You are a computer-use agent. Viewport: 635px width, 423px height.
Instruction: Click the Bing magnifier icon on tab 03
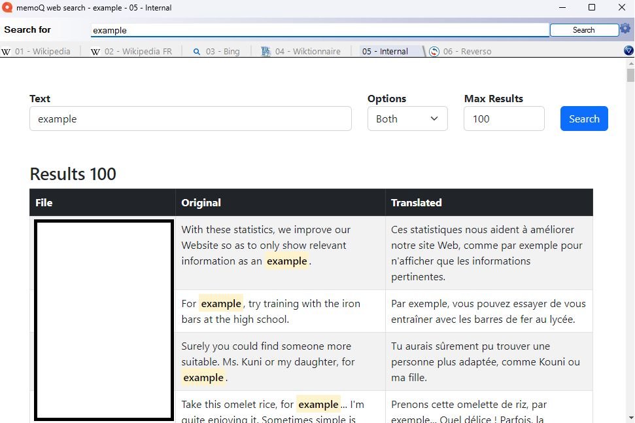(197, 51)
